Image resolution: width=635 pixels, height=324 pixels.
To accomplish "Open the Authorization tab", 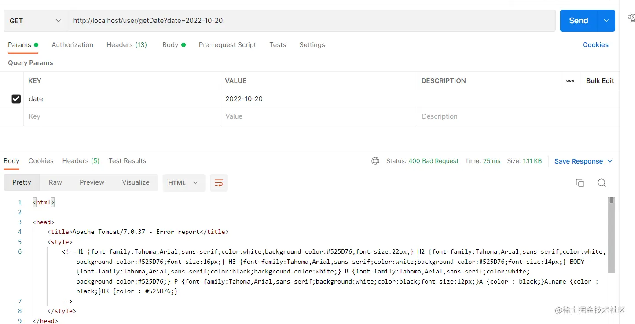I will pyautogui.click(x=73, y=45).
